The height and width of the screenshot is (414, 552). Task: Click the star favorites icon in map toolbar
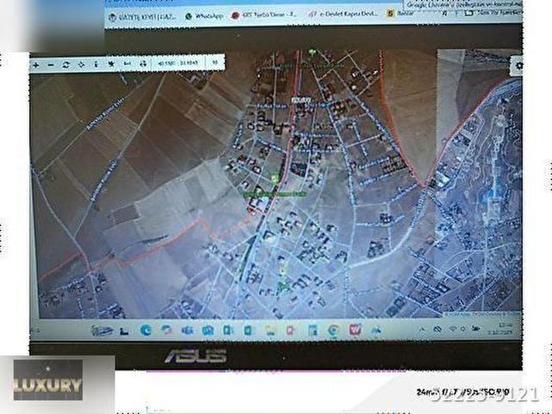click(x=111, y=64)
